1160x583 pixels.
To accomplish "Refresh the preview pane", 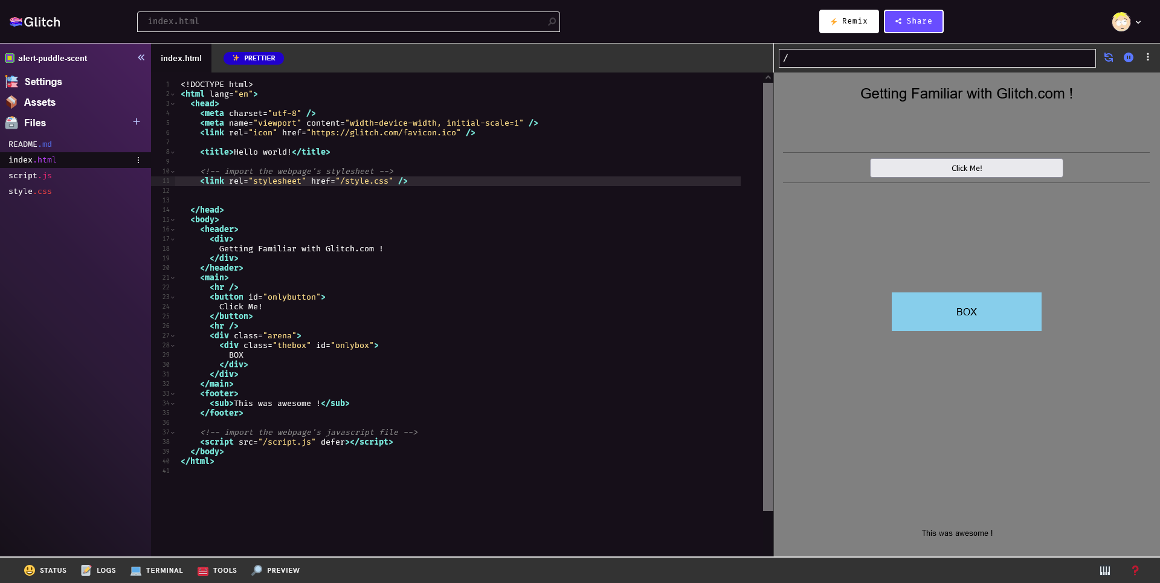I will point(1109,57).
